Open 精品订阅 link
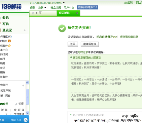 [55, 8]
